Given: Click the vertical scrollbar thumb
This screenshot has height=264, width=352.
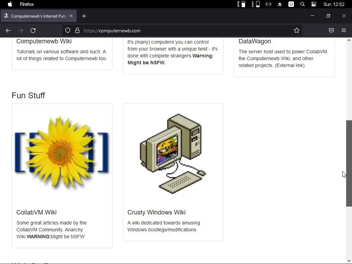Looking at the screenshot, I should [349, 163].
